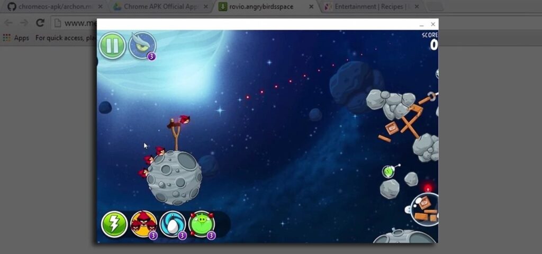The height and width of the screenshot is (254, 542).
Task: Click the green pig inside the bubble
Action: [389, 171]
